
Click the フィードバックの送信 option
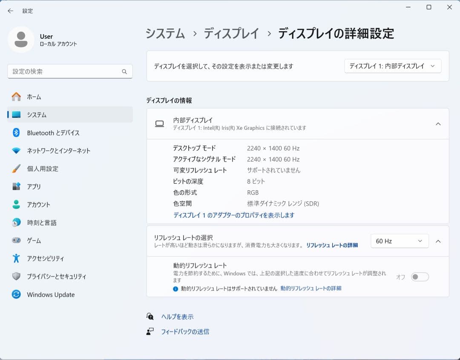(x=186, y=332)
